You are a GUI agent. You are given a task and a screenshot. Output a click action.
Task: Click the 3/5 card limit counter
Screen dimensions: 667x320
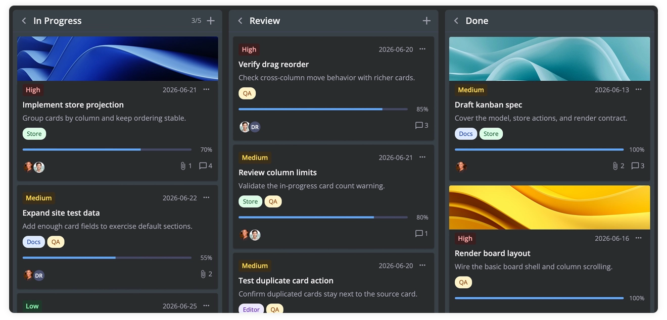196,21
